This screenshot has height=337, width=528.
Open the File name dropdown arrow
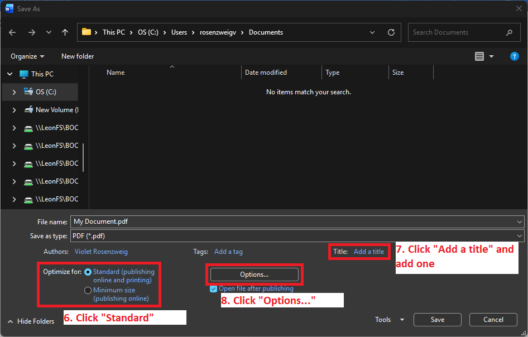(519, 222)
